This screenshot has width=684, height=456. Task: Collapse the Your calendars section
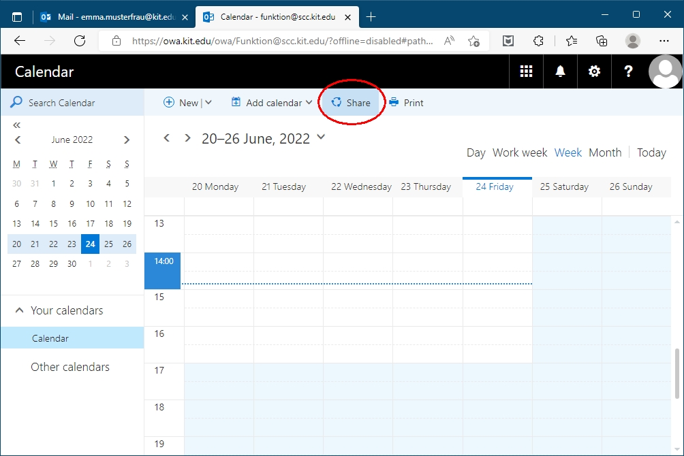[18, 310]
